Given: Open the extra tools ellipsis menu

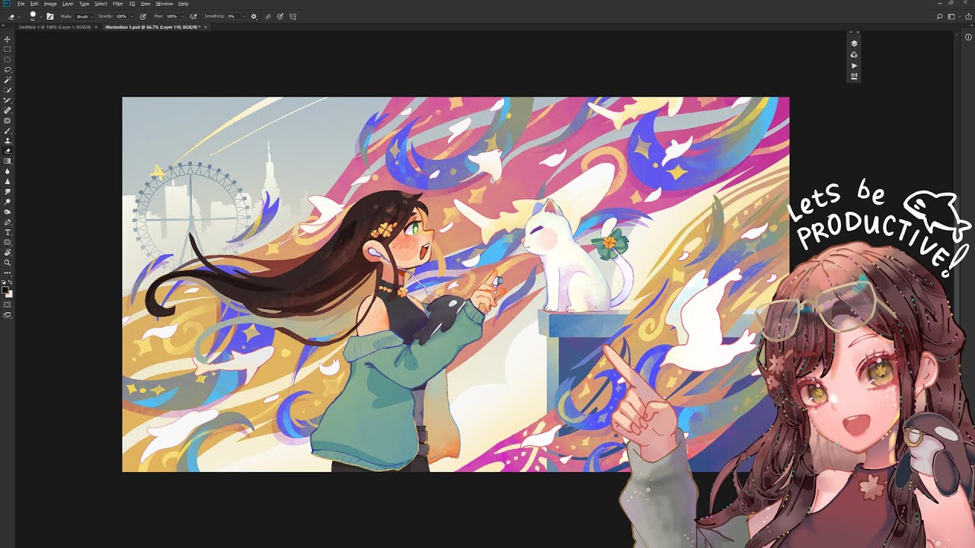Looking at the screenshot, I should click(x=8, y=273).
